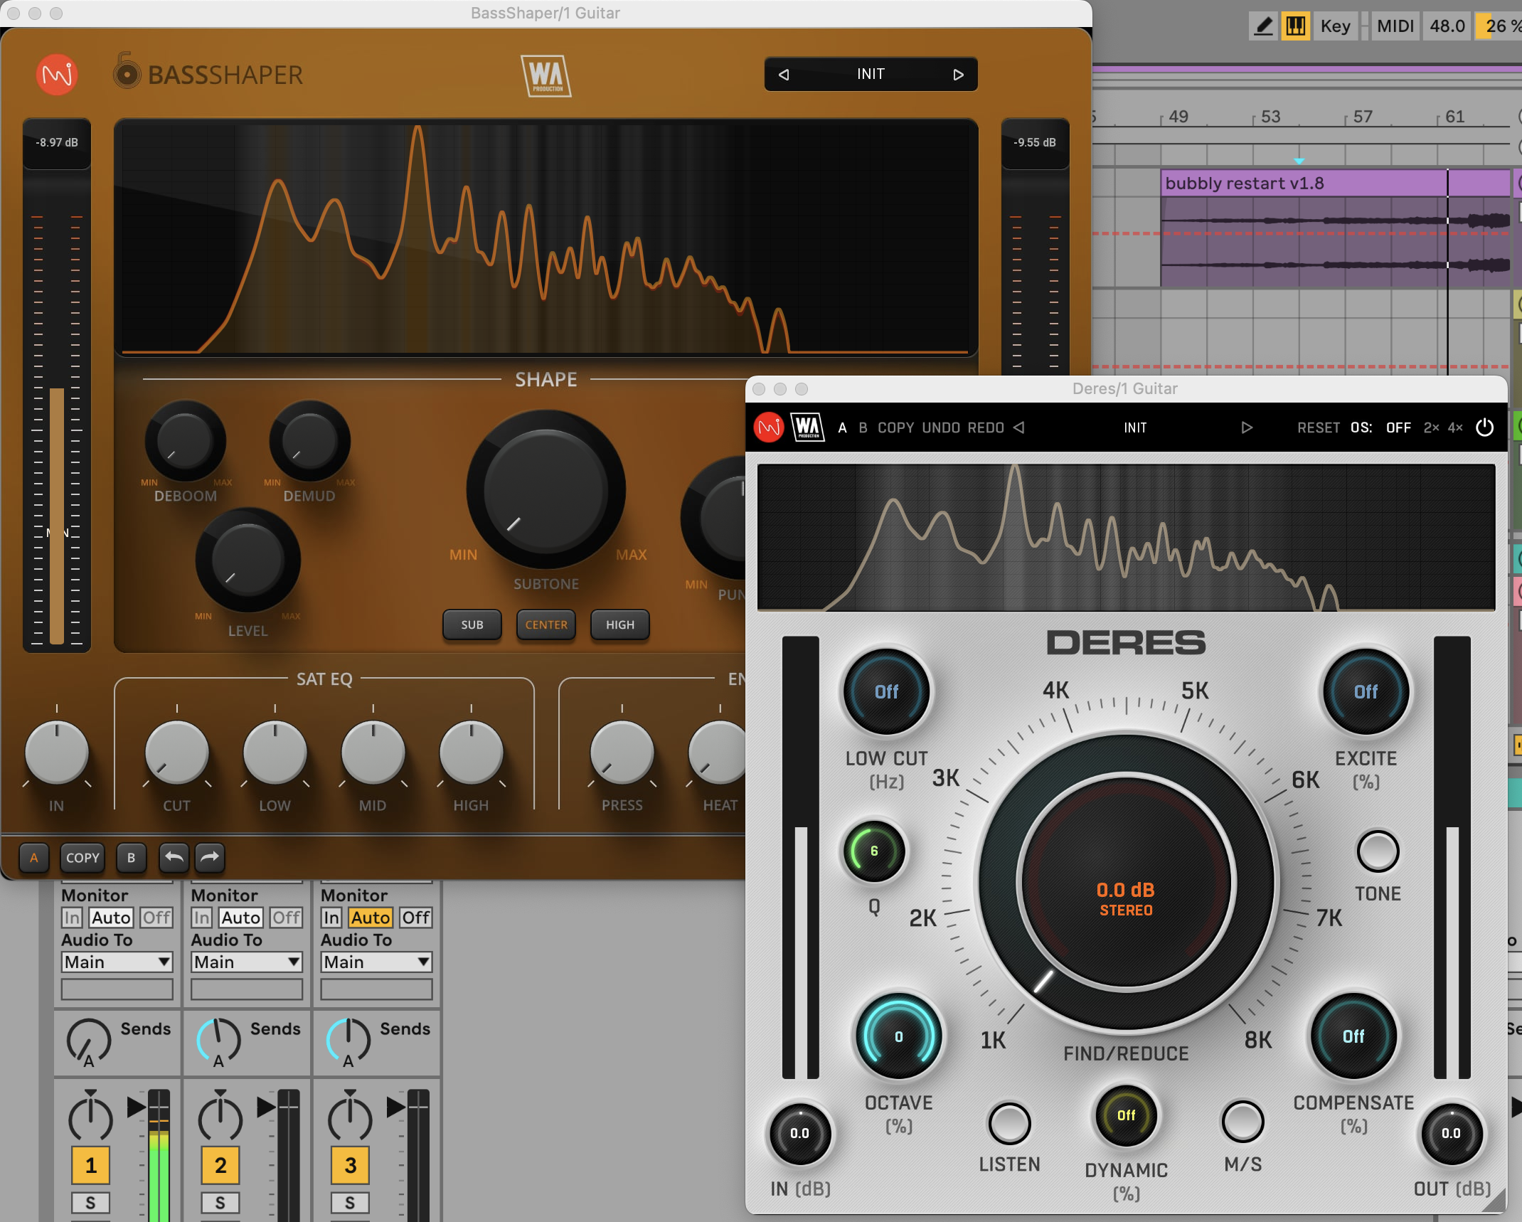Go to previous BassShaper preset arrow
1522x1222 pixels.
pos(784,75)
